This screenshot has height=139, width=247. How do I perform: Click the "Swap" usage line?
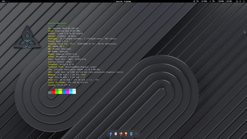coord(67,77)
